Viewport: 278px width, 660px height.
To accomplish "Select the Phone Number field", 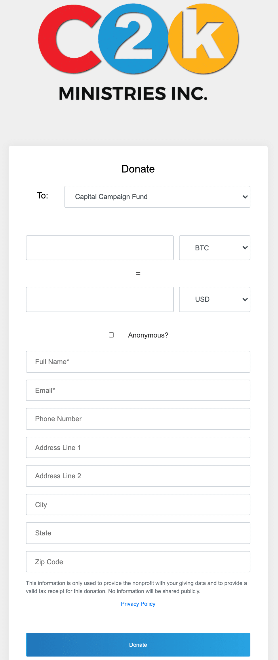I will pos(138,419).
